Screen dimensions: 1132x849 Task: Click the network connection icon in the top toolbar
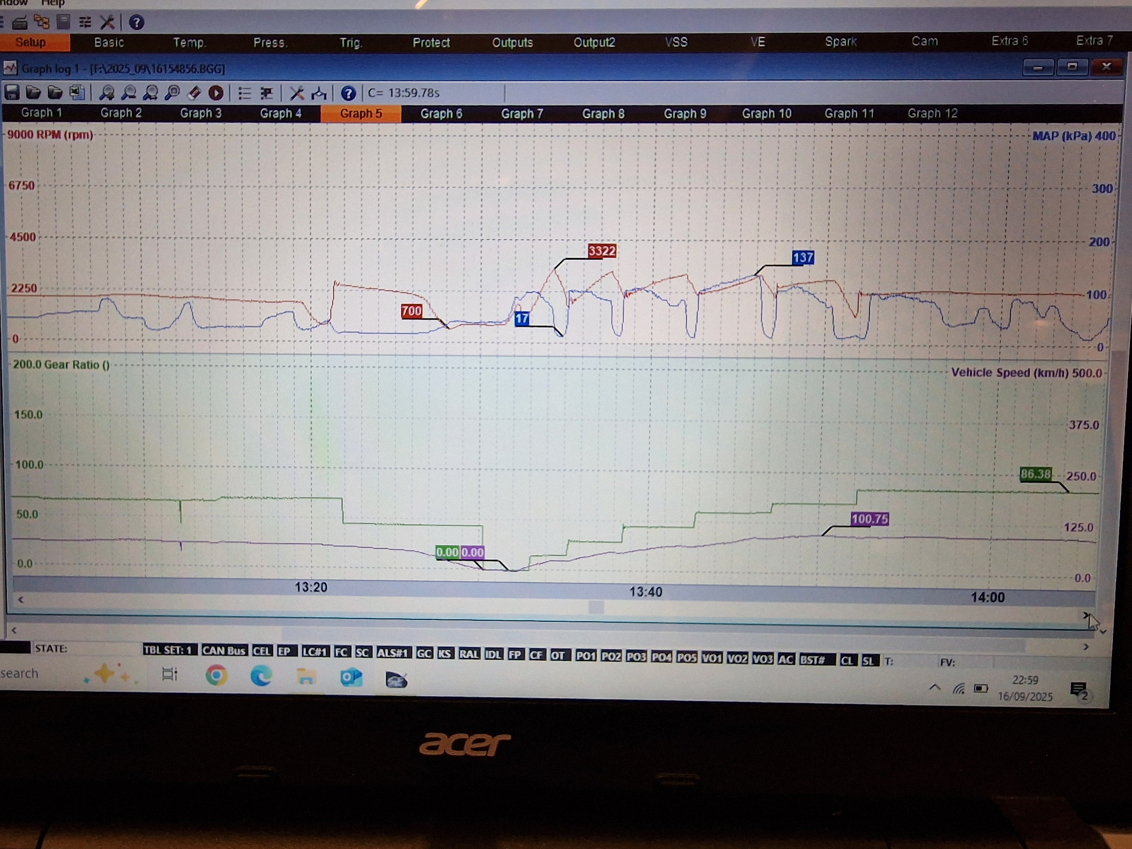(x=41, y=22)
